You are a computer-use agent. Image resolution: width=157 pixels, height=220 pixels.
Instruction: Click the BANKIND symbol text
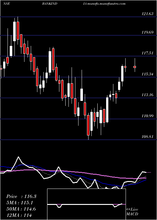(50, 4)
